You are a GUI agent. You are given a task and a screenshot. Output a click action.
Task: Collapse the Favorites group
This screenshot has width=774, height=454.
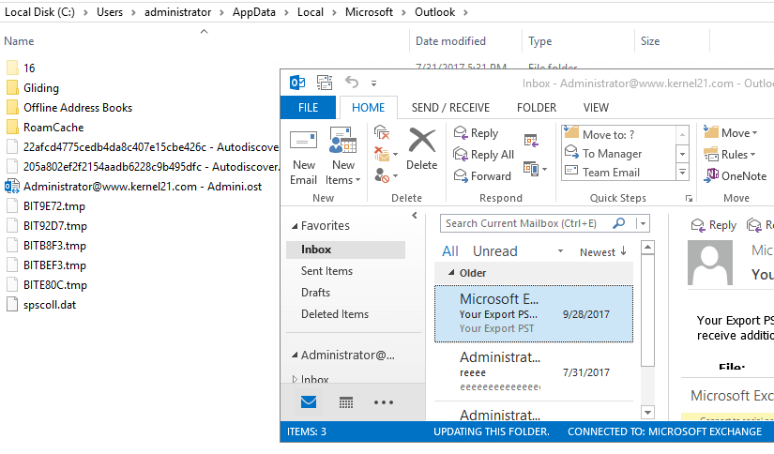(295, 226)
